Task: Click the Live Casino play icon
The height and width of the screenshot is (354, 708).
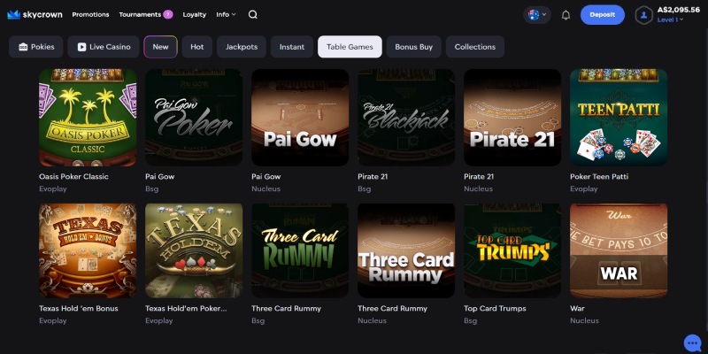Action: 81,47
